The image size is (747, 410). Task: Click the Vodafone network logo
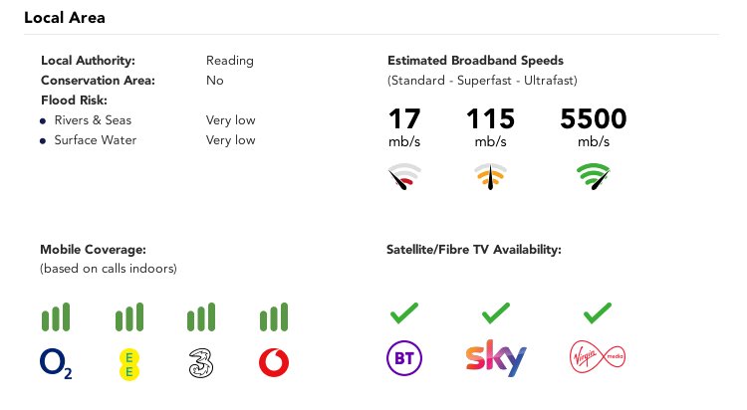click(x=274, y=363)
